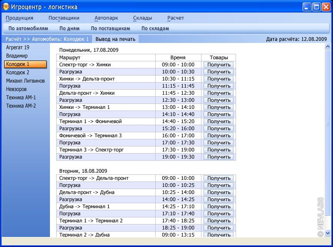333x247 pixels.
Task: Switch to По складам view
Action: tap(155, 28)
